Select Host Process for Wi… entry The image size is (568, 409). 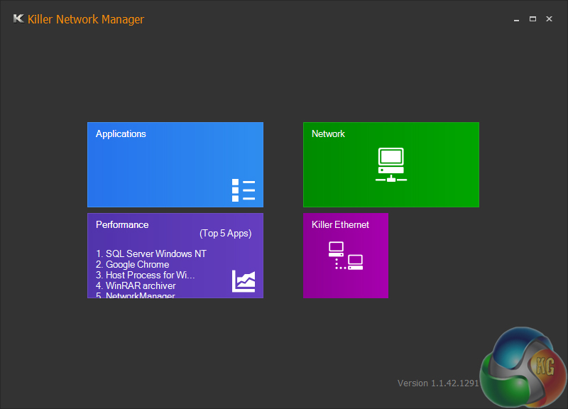[x=146, y=275]
